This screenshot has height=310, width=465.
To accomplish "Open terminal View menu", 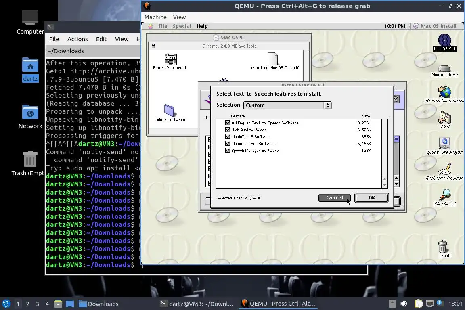I will (x=121, y=39).
